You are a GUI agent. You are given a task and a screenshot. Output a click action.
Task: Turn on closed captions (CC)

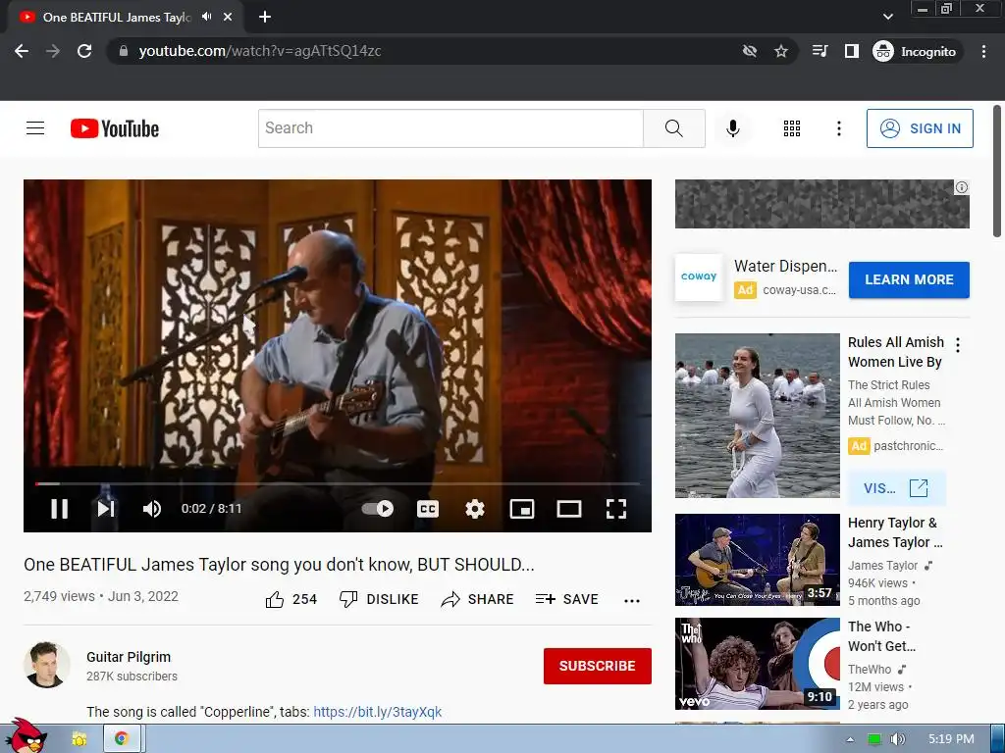pyautogui.click(x=428, y=509)
